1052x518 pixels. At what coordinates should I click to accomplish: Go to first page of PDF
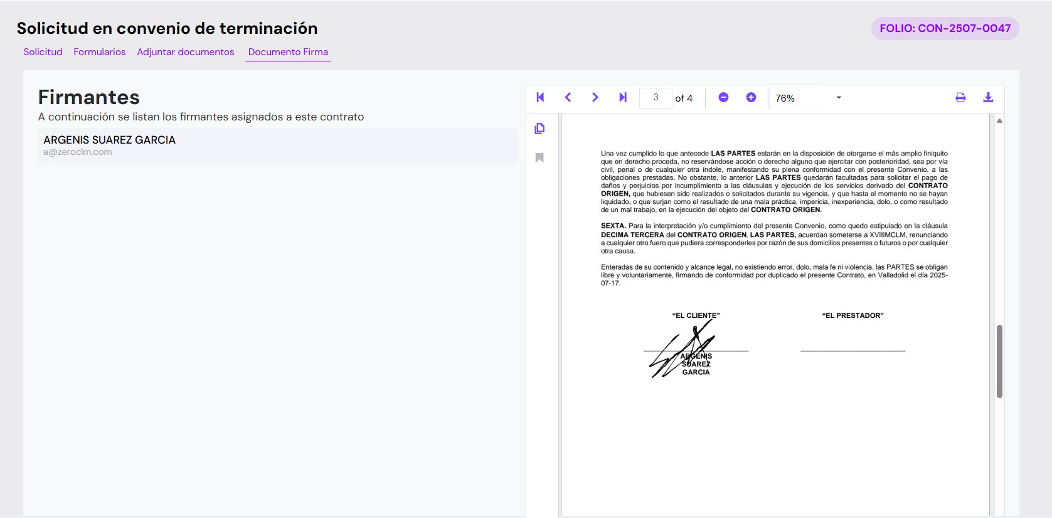[x=540, y=97]
